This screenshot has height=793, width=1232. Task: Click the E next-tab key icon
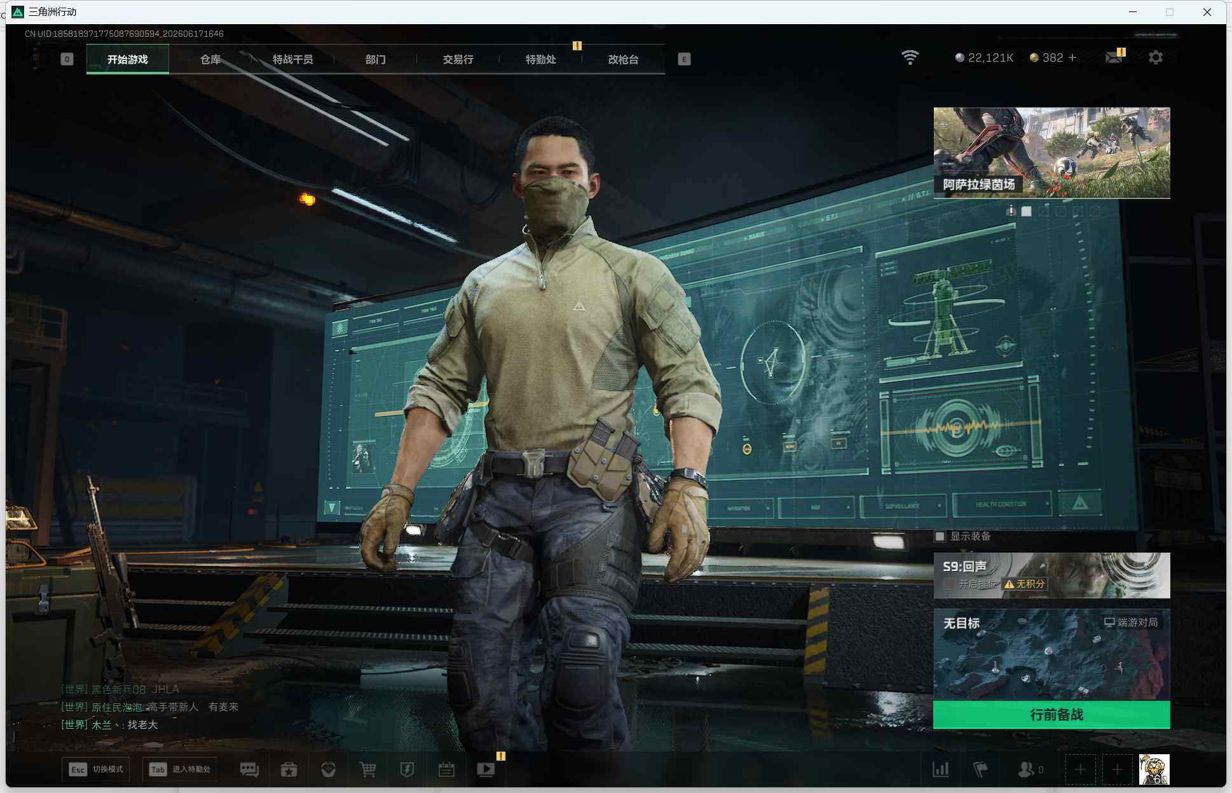pos(684,59)
